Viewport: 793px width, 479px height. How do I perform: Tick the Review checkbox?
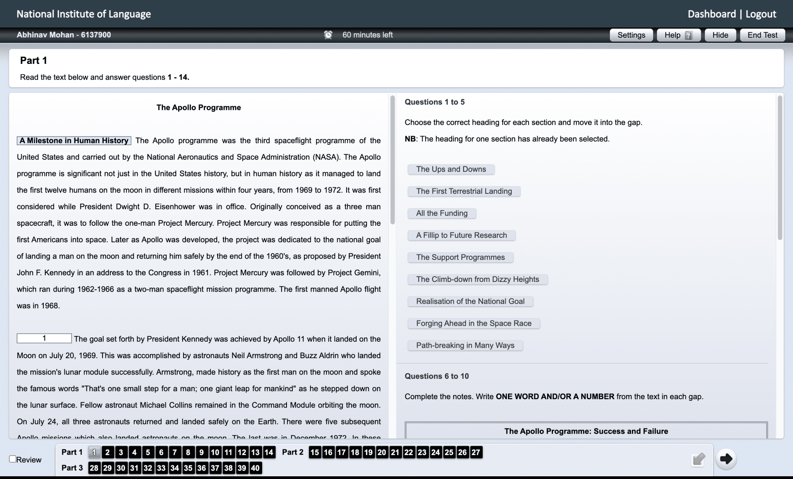[13, 459]
